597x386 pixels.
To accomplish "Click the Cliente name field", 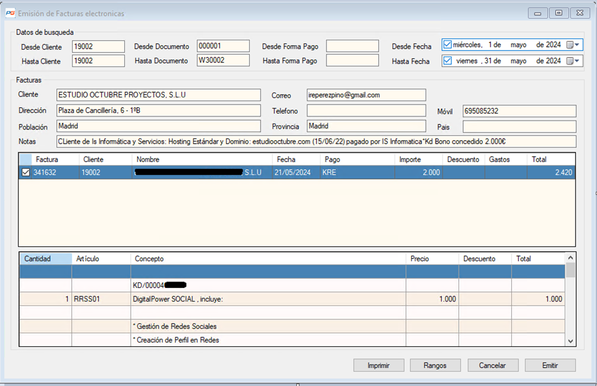I will click(x=158, y=94).
